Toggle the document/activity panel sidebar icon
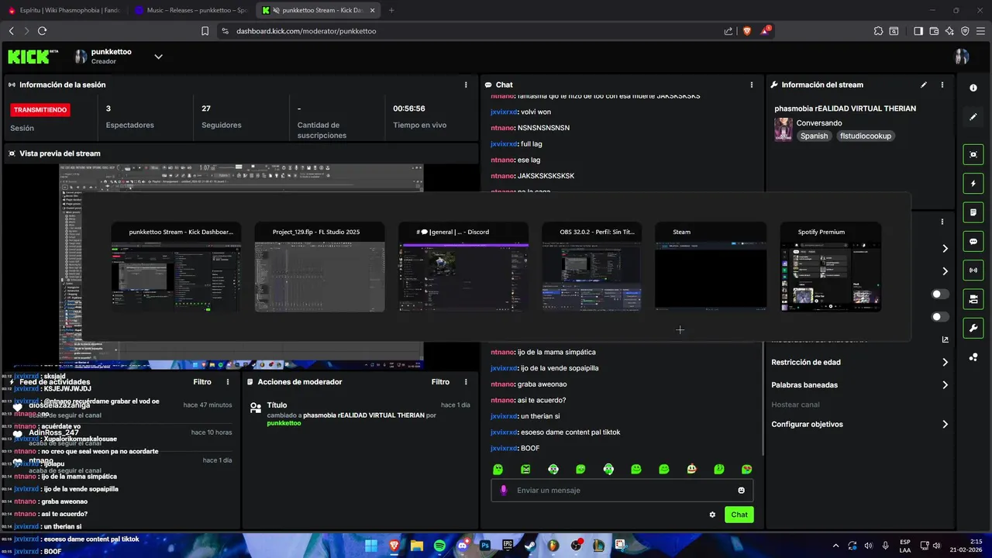 (x=973, y=212)
